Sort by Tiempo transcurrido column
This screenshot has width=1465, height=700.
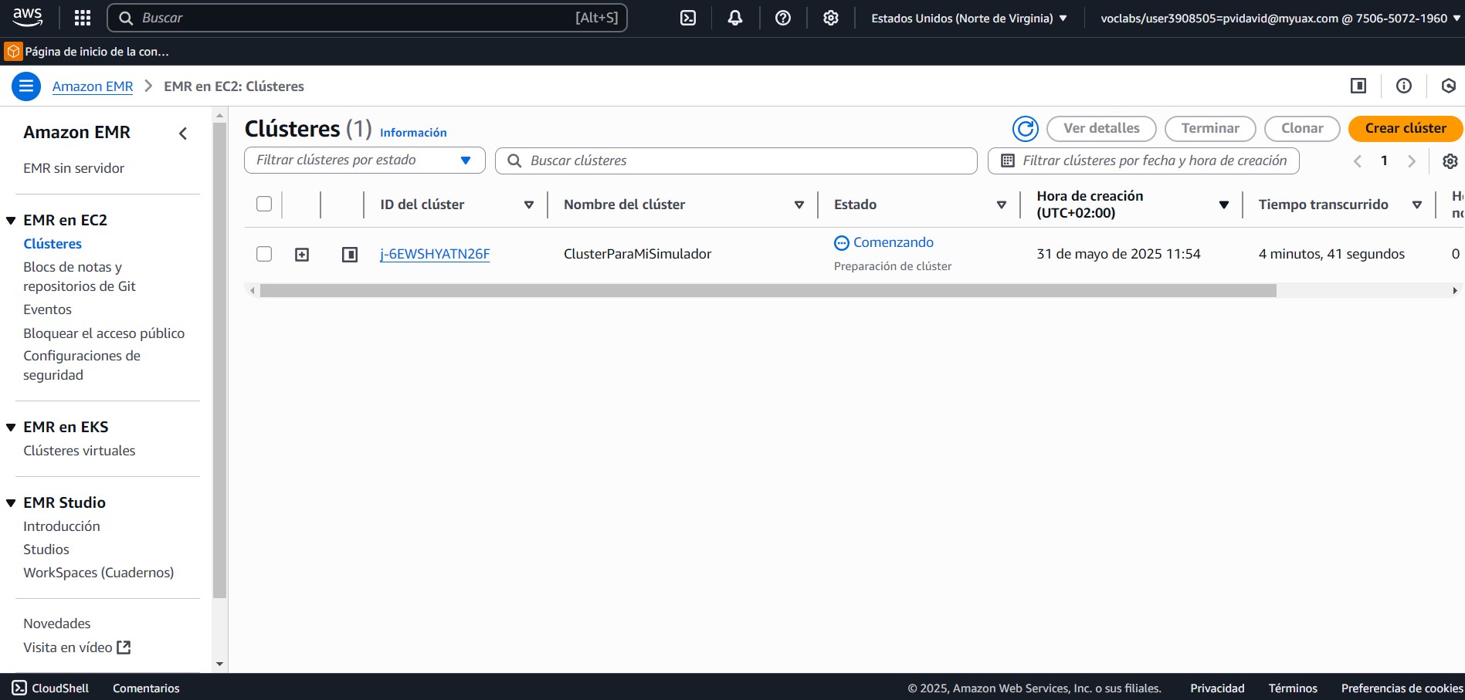point(1417,205)
